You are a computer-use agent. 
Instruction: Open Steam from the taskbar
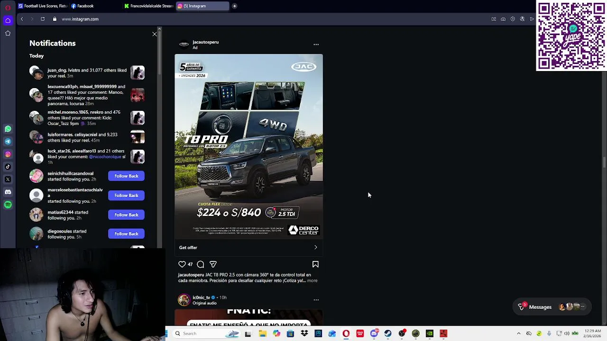(x=388, y=333)
